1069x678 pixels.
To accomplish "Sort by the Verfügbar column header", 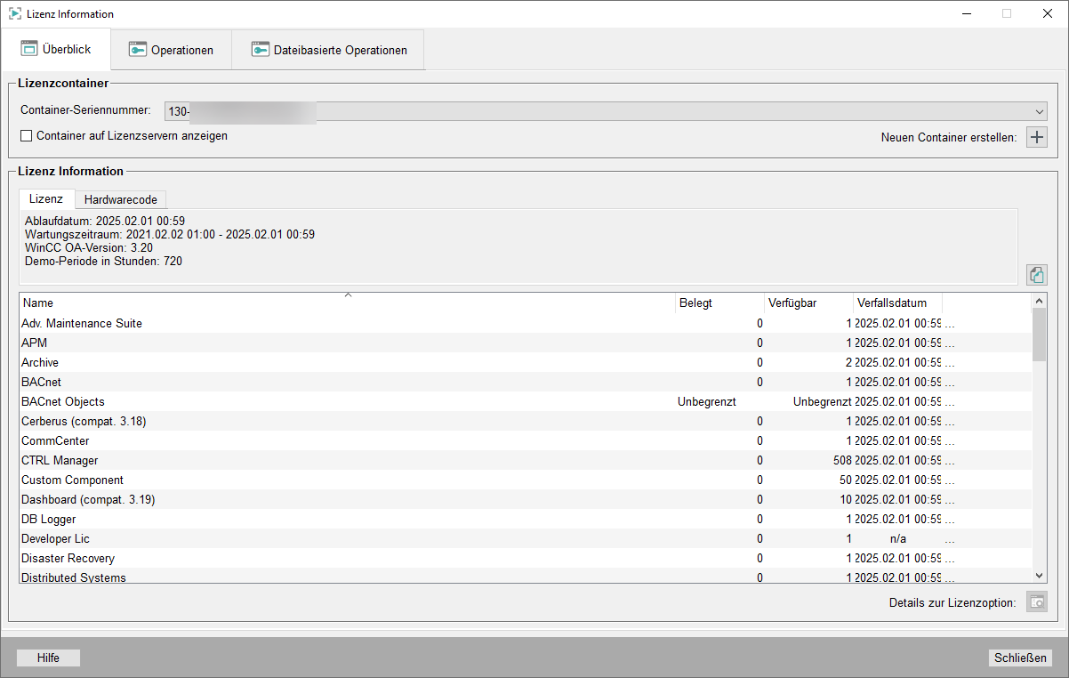I will [809, 303].
